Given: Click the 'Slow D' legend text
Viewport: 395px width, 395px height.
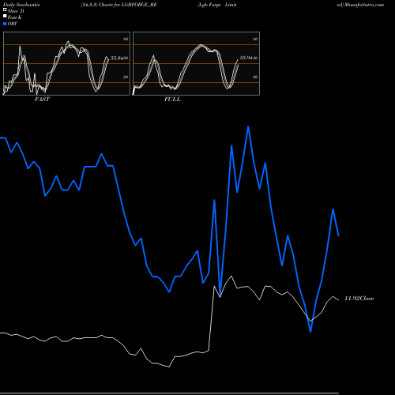Looking at the screenshot, I should tap(16, 11).
